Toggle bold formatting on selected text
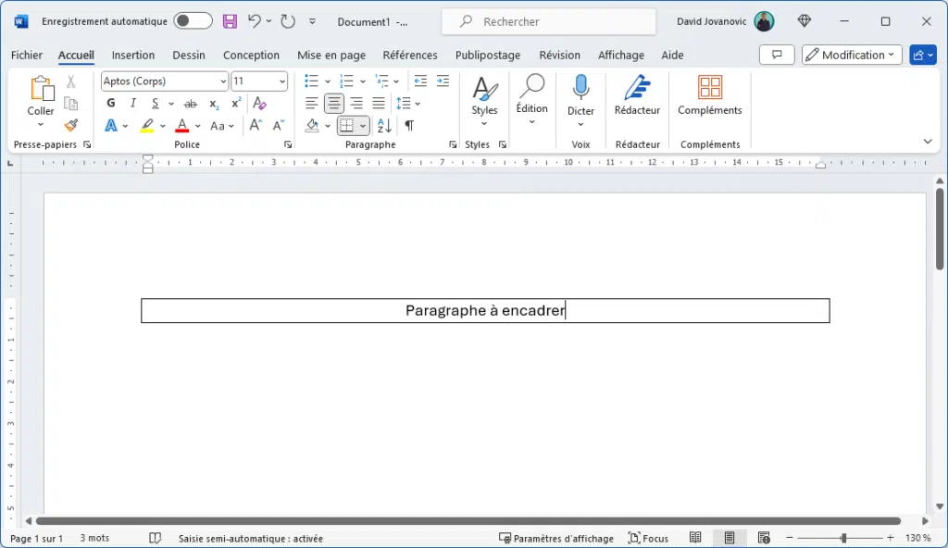 [x=110, y=103]
